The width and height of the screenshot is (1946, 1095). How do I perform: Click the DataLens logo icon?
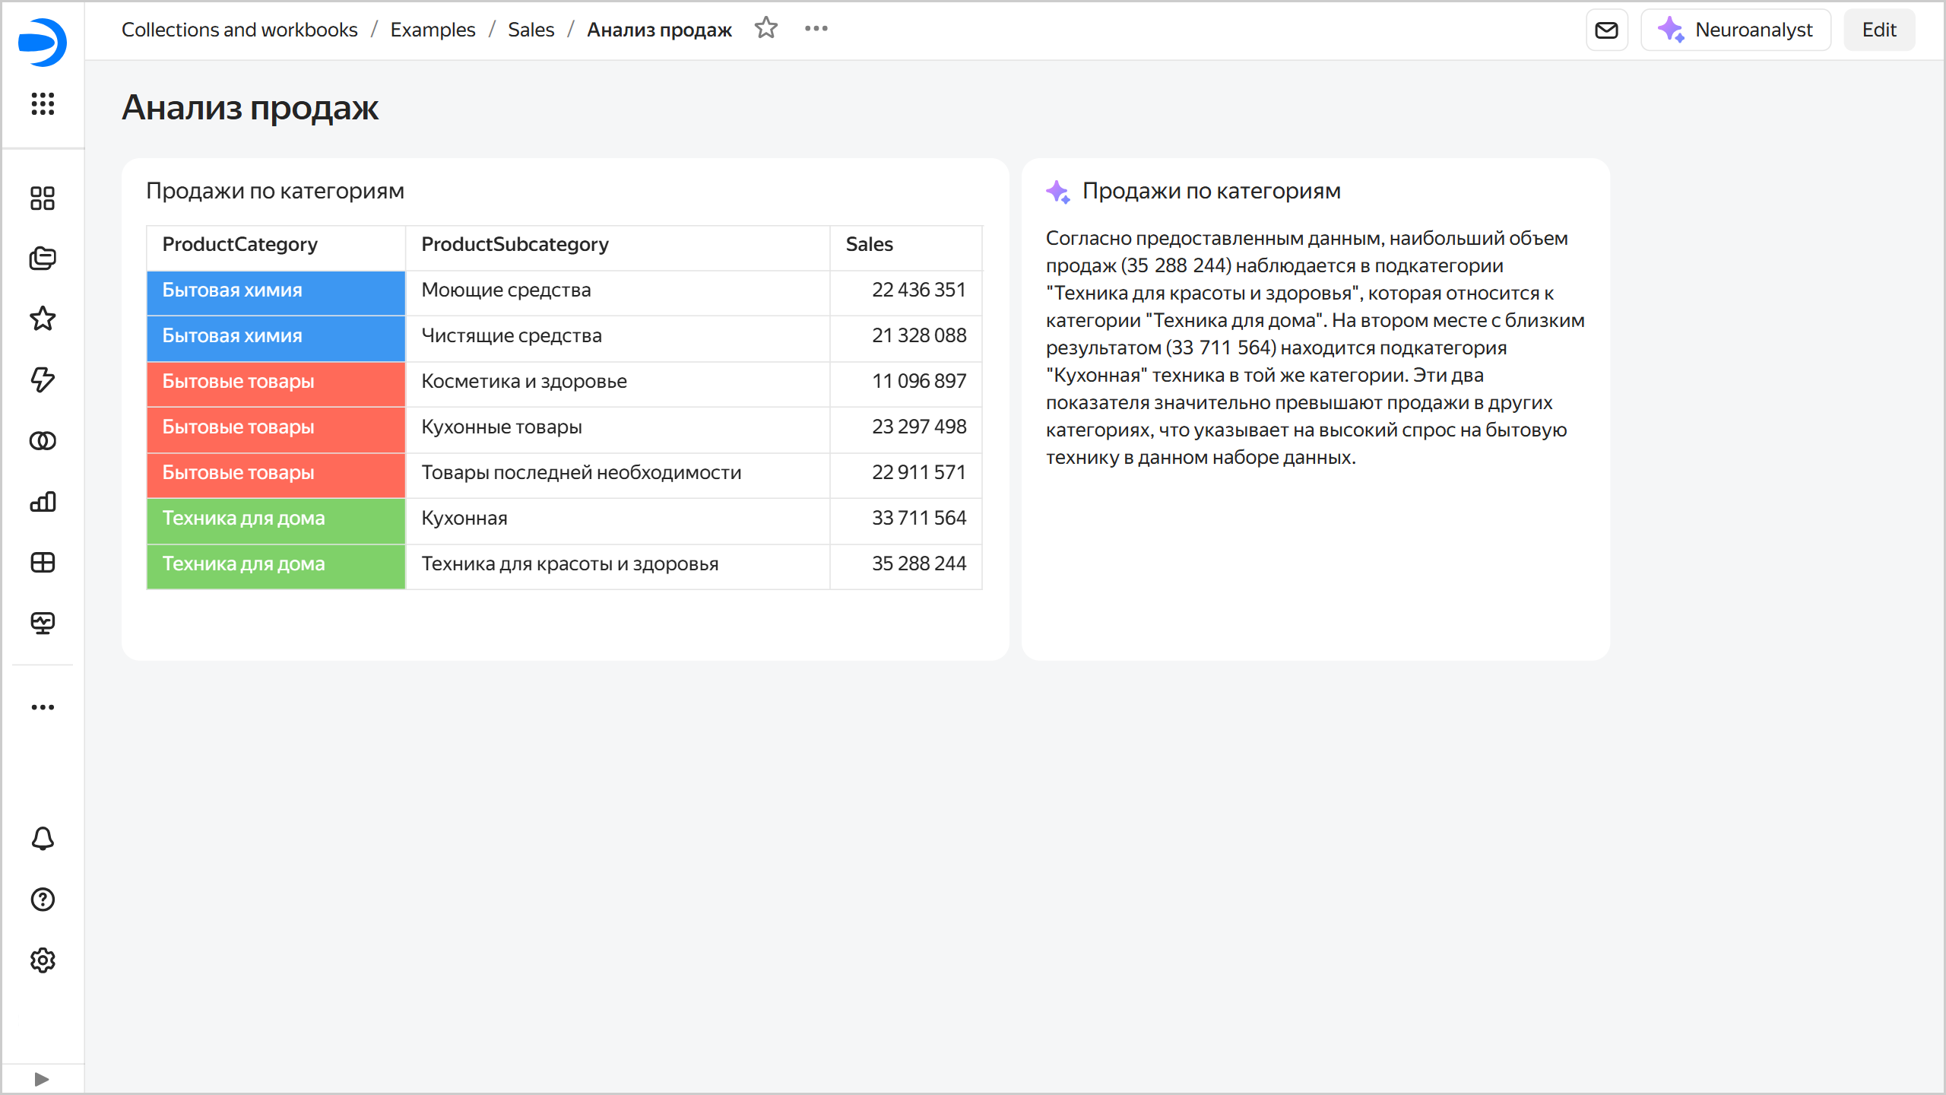(x=43, y=42)
